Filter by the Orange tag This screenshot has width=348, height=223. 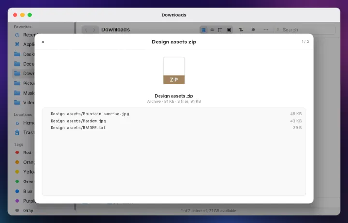[x=24, y=162]
